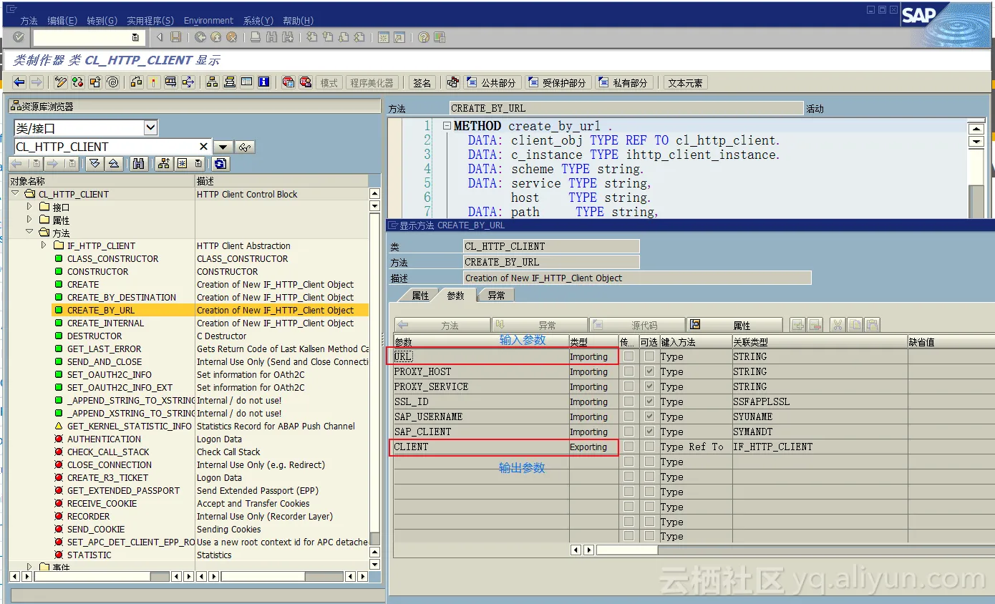The height and width of the screenshot is (604, 995).
Task: Click the green Enter checkmark icon
Action: (x=19, y=37)
